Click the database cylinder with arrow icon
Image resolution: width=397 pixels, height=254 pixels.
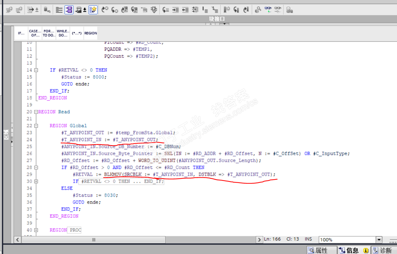[47, 10]
